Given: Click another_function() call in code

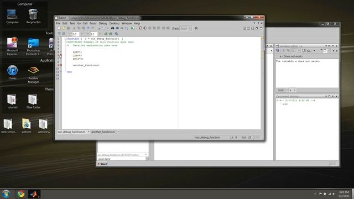Looking at the screenshot, I should click(86, 65).
